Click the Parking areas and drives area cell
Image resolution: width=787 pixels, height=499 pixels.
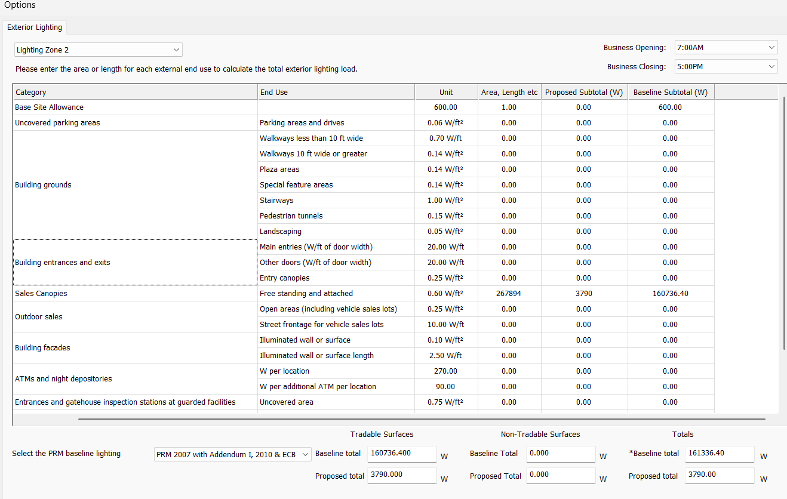(509, 123)
